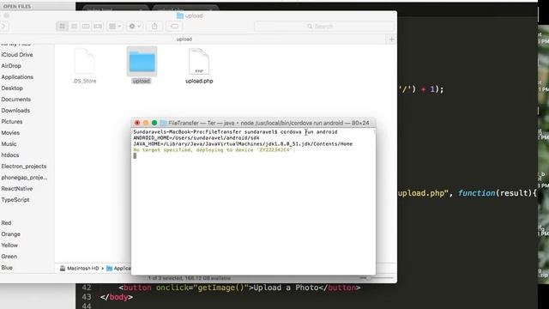The image size is (549, 309).
Task: Click 'function(result){' in the editor code
Action: [x=498, y=193]
